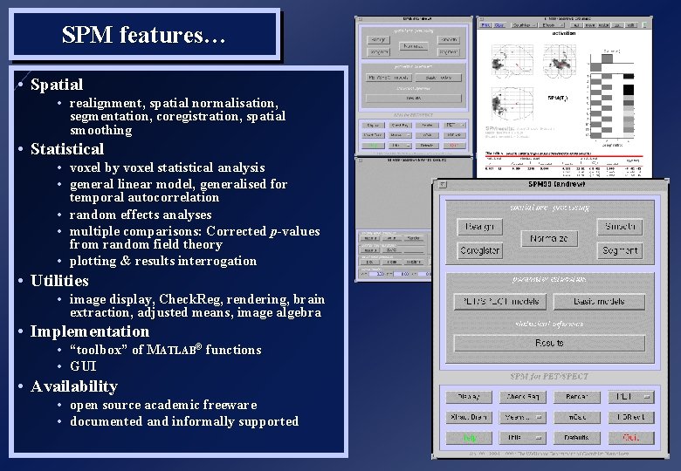Open the Colormaps dropdown in the Graphics window
The image size is (681, 471).
point(524,25)
